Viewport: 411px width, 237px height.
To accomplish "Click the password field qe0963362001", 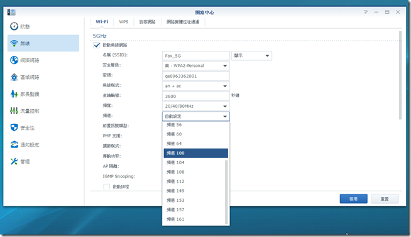I will [196, 76].
